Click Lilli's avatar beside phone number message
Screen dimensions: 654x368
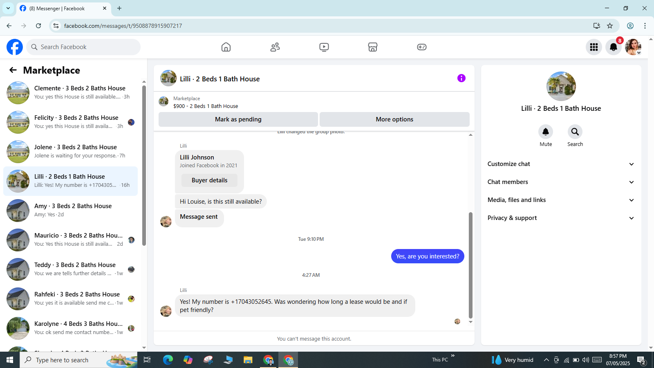click(166, 311)
